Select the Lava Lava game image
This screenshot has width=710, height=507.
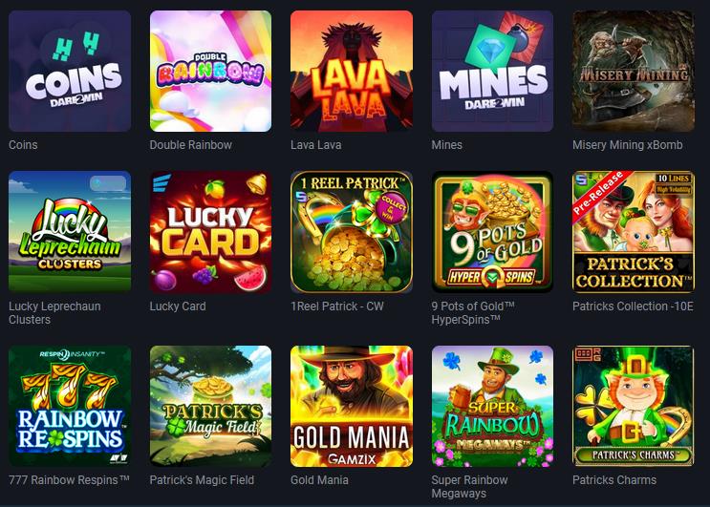352,72
